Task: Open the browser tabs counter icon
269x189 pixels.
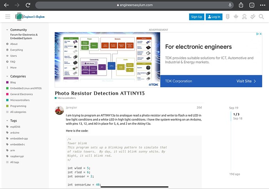Action: click(252, 5)
